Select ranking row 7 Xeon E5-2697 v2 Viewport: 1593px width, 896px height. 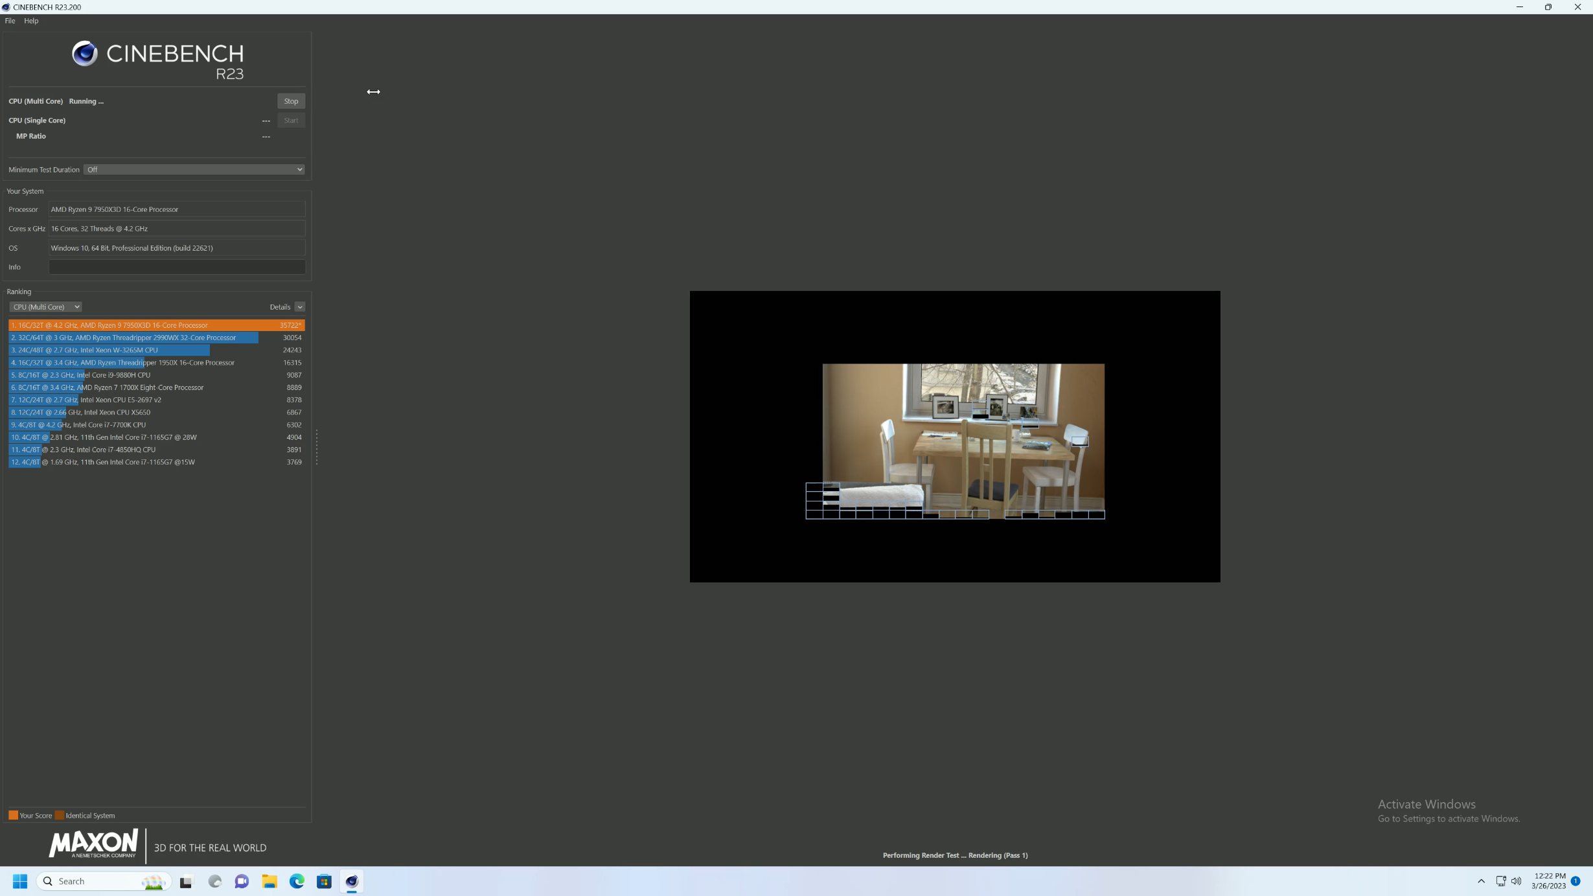click(x=157, y=400)
